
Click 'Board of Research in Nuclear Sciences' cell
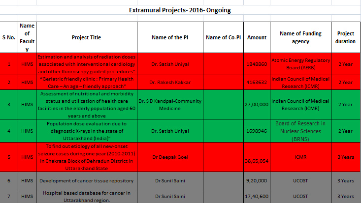point(300,131)
